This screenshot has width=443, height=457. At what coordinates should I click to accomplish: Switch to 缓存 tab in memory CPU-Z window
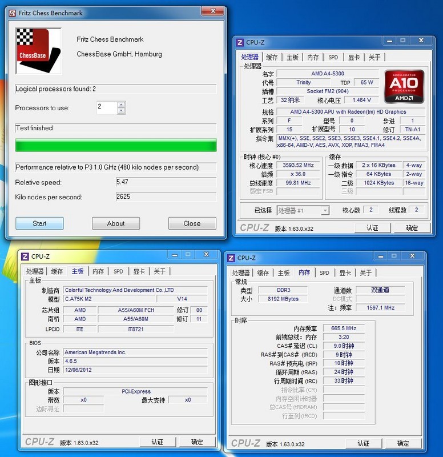[263, 273]
